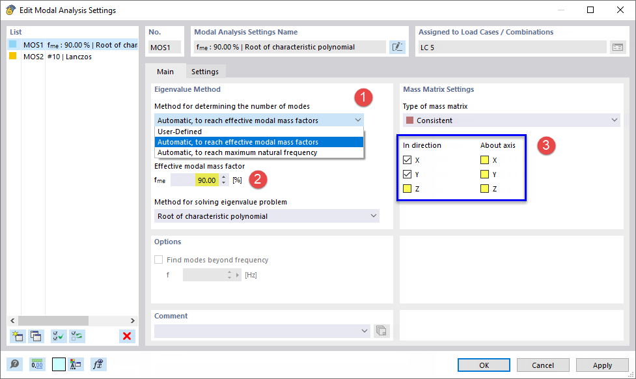Image resolution: width=636 pixels, height=379 pixels.
Task: Select all list entries with green check icon
Action: click(58, 336)
